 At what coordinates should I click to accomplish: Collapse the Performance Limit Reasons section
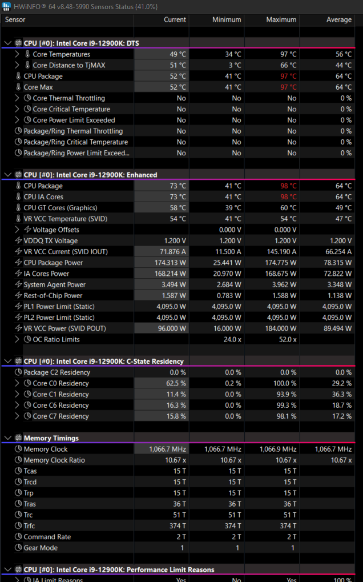point(7,569)
